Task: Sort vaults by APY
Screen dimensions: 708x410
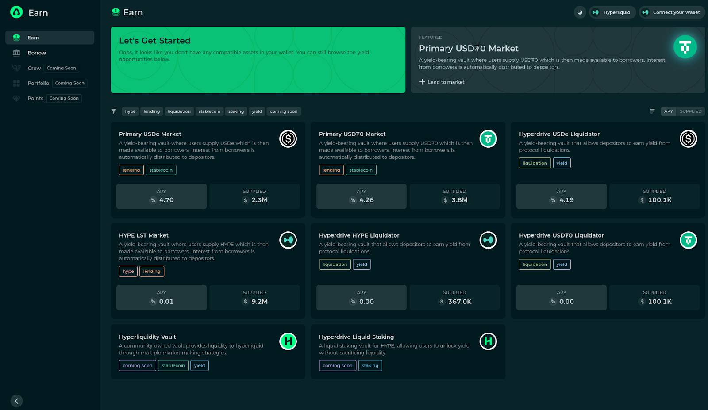Action: coord(669,111)
